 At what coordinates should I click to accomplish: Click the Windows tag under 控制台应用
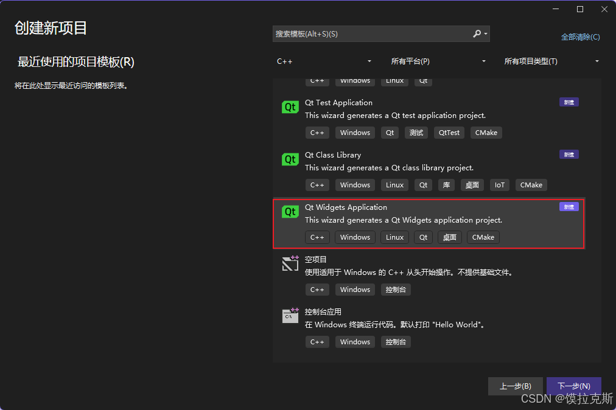pyautogui.click(x=355, y=342)
